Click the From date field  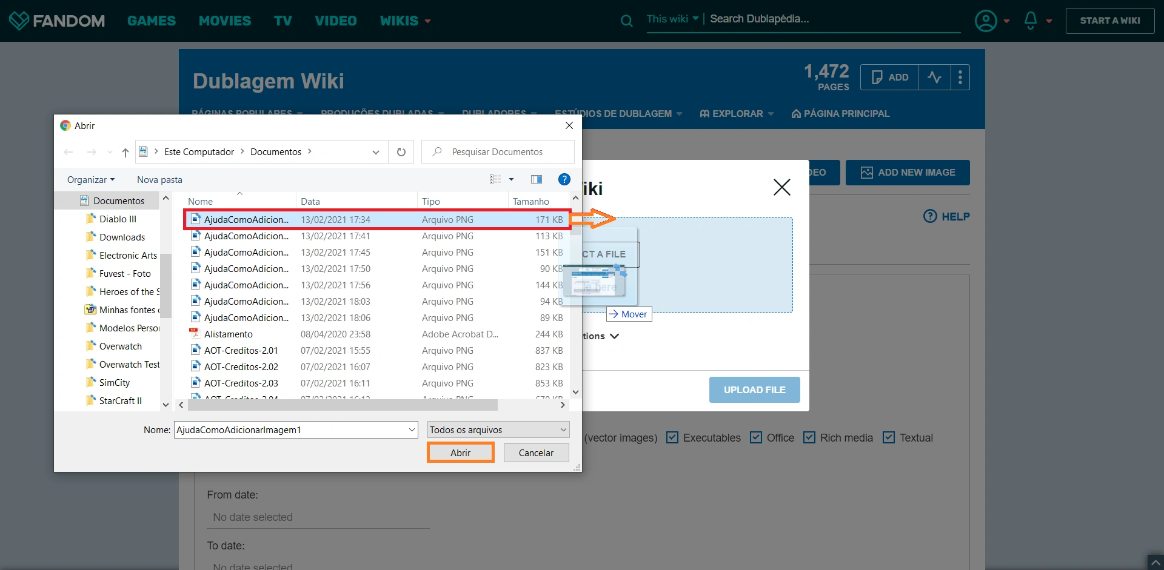tap(318, 517)
